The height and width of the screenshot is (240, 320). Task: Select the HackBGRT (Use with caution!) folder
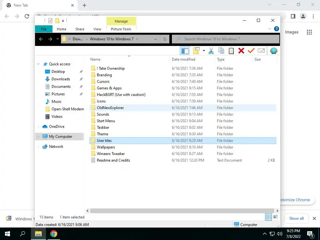[182, 95]
